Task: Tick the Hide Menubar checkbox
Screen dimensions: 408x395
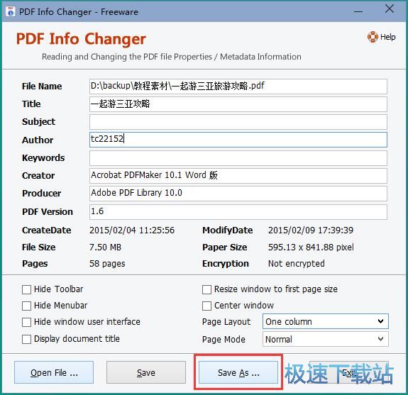Action: click(x=26, y=306)
